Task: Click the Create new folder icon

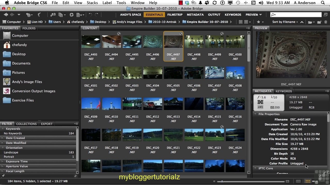Action: click(319, 22)
